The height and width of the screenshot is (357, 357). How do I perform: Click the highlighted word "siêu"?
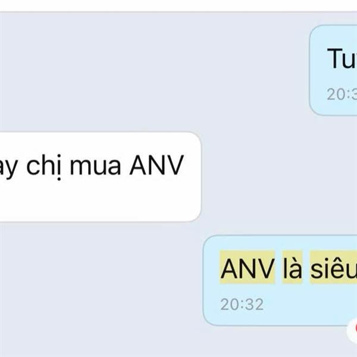[333, 267]
